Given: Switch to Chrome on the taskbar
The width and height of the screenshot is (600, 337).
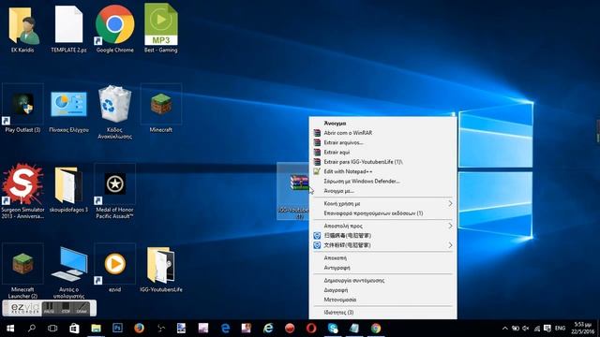Looking at the screenshot, I should point(376,329).
